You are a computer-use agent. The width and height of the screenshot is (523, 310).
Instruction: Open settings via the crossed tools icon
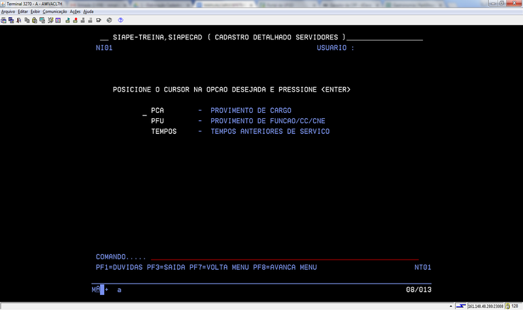pos(50,20)
